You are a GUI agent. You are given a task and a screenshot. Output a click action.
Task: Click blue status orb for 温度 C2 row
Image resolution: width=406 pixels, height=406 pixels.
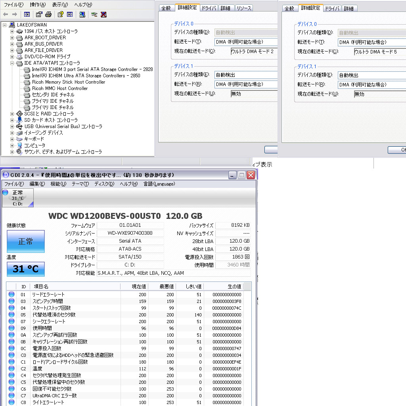[x=11, y=368]
